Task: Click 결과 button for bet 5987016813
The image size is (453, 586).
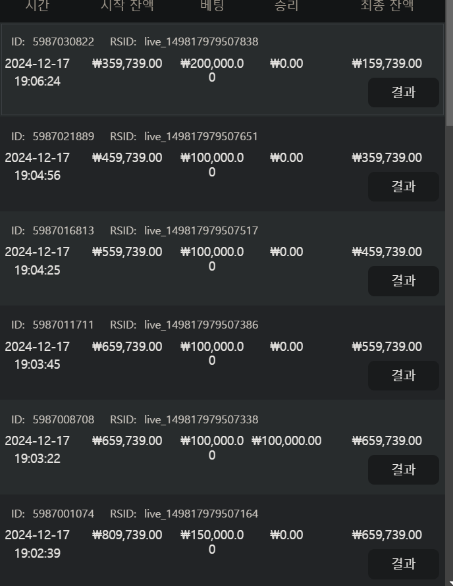Action: [404, 281]
